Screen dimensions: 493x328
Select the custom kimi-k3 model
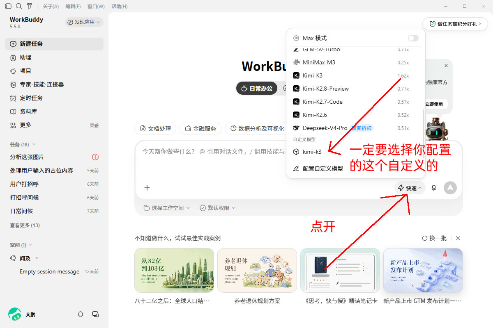click(356, 152)
